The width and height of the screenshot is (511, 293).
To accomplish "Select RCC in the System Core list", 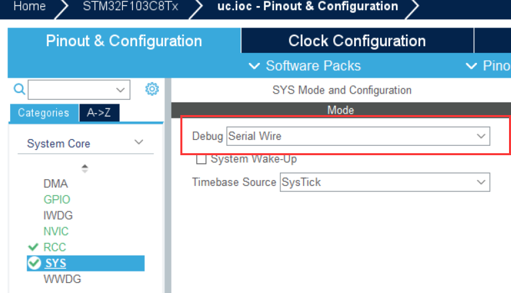I will tap(55, 248).
